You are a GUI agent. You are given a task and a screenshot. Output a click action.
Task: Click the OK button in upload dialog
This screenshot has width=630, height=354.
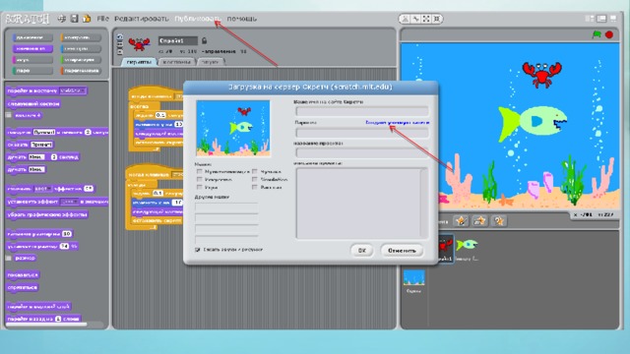(362, 251)
